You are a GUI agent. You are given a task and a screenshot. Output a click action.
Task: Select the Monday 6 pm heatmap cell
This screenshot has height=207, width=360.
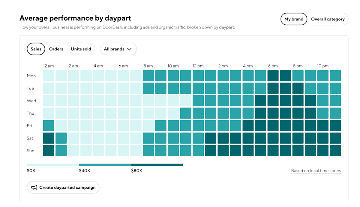[273, 76]
